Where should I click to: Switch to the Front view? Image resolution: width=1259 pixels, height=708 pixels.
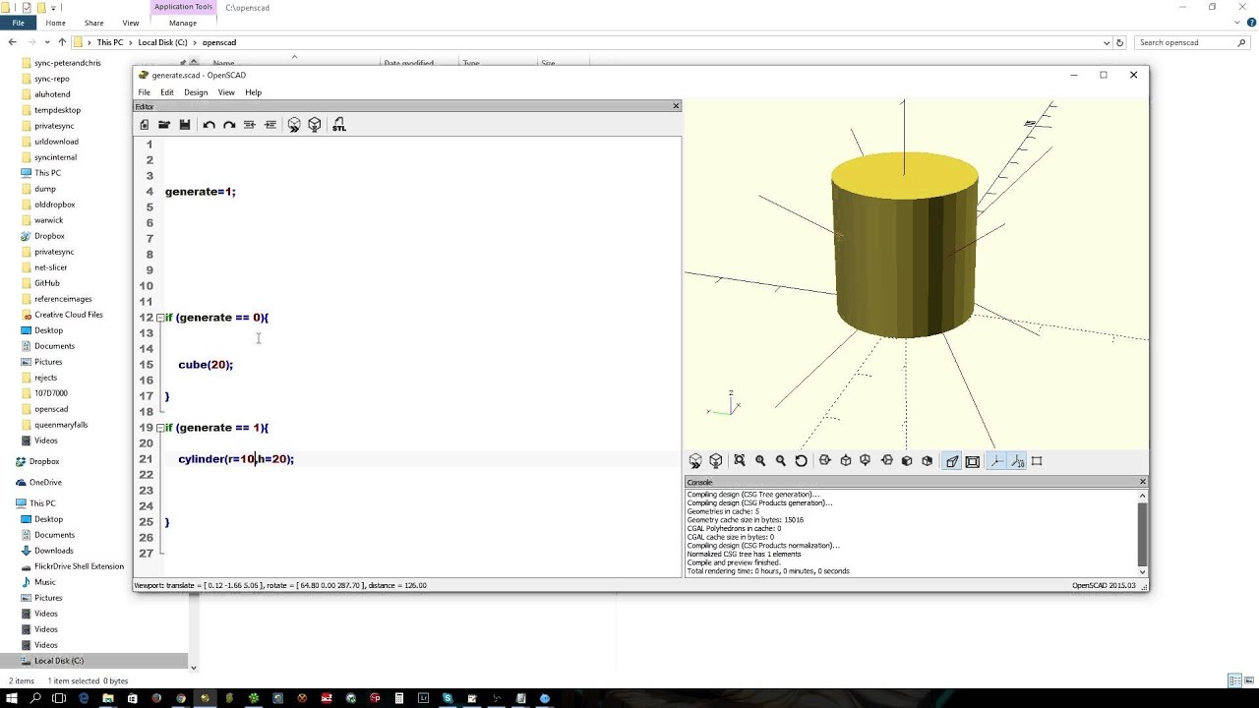907,461
